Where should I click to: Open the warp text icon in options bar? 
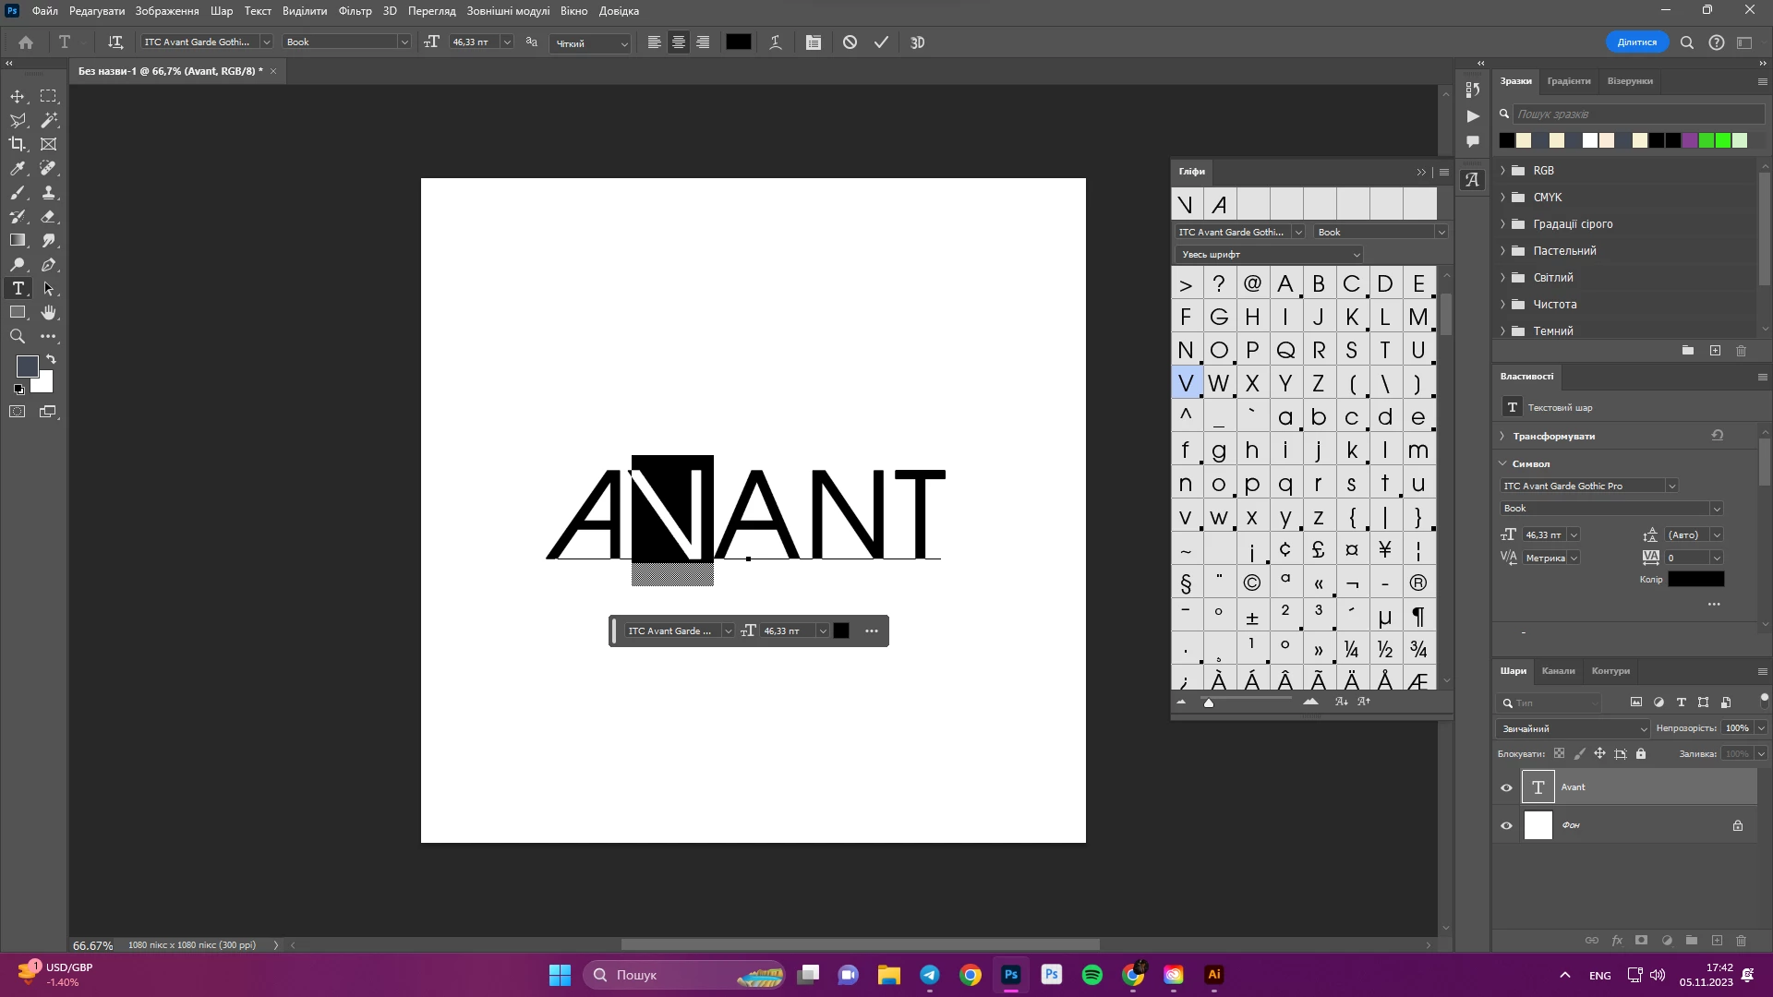(x=776, y=42)
